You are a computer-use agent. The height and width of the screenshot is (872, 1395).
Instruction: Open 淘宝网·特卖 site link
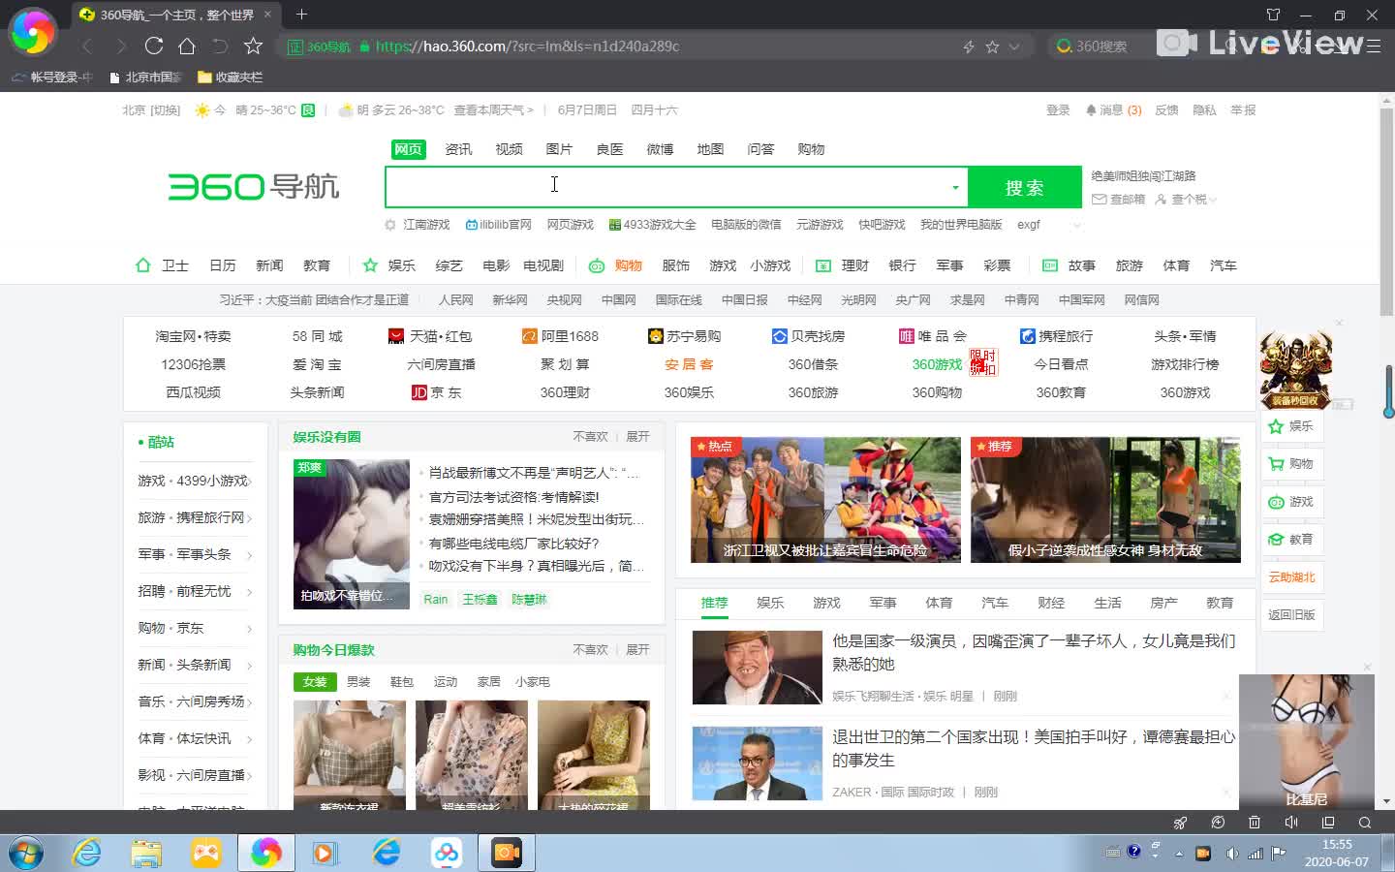click(193, 336)
